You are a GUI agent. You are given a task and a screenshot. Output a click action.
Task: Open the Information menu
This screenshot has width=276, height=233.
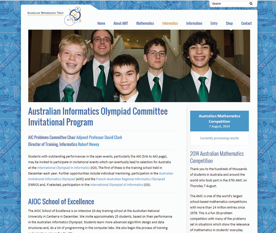(x=194, y=23)
